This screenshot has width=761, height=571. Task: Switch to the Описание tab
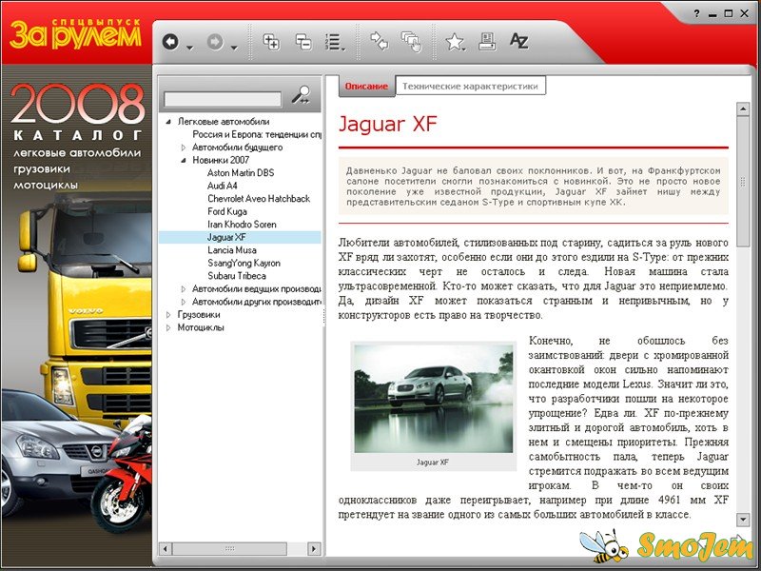click(x=366, y=87)
